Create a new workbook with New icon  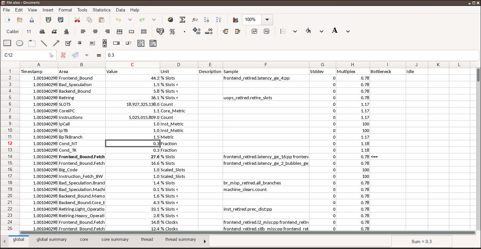[x=8, y=20]
